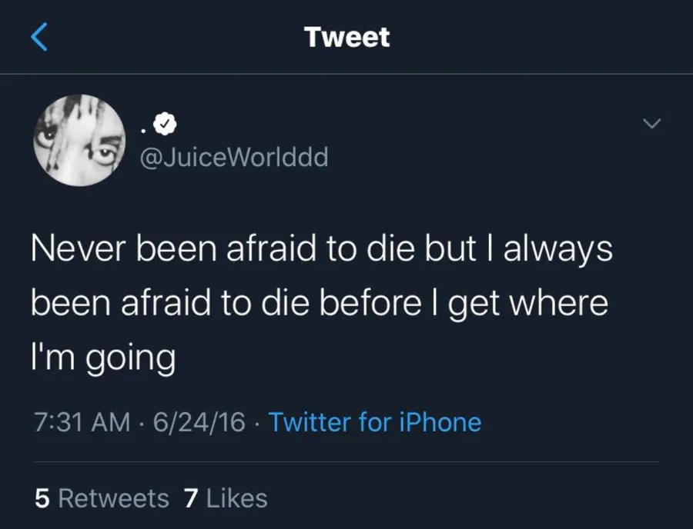The width and height of the screenshot is (693, 529).
Task: Click the 7:31 AM timestamp
Action: (x=81, y=422)
